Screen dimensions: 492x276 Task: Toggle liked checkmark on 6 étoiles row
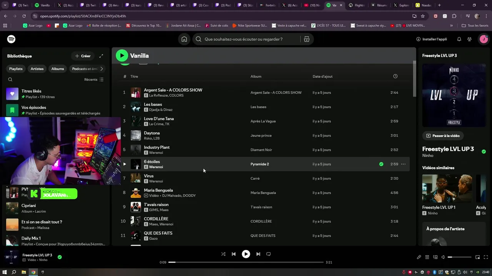click(x=381, y=164)
